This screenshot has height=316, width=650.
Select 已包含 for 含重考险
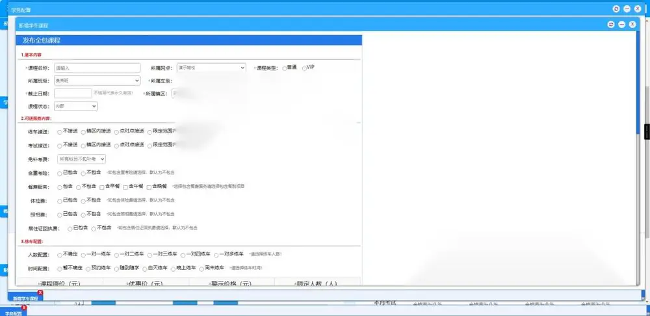[x=60, y=174]
